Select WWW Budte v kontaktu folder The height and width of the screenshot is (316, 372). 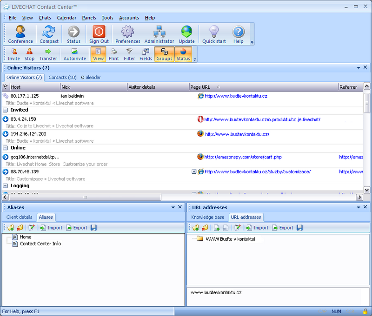click(x=230, y=239)
